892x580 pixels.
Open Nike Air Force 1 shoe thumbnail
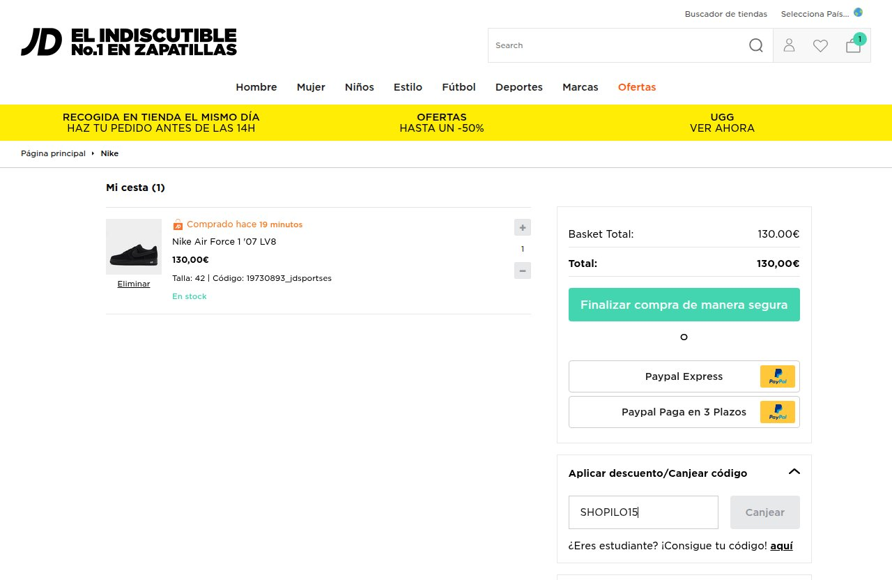point(134,247)
